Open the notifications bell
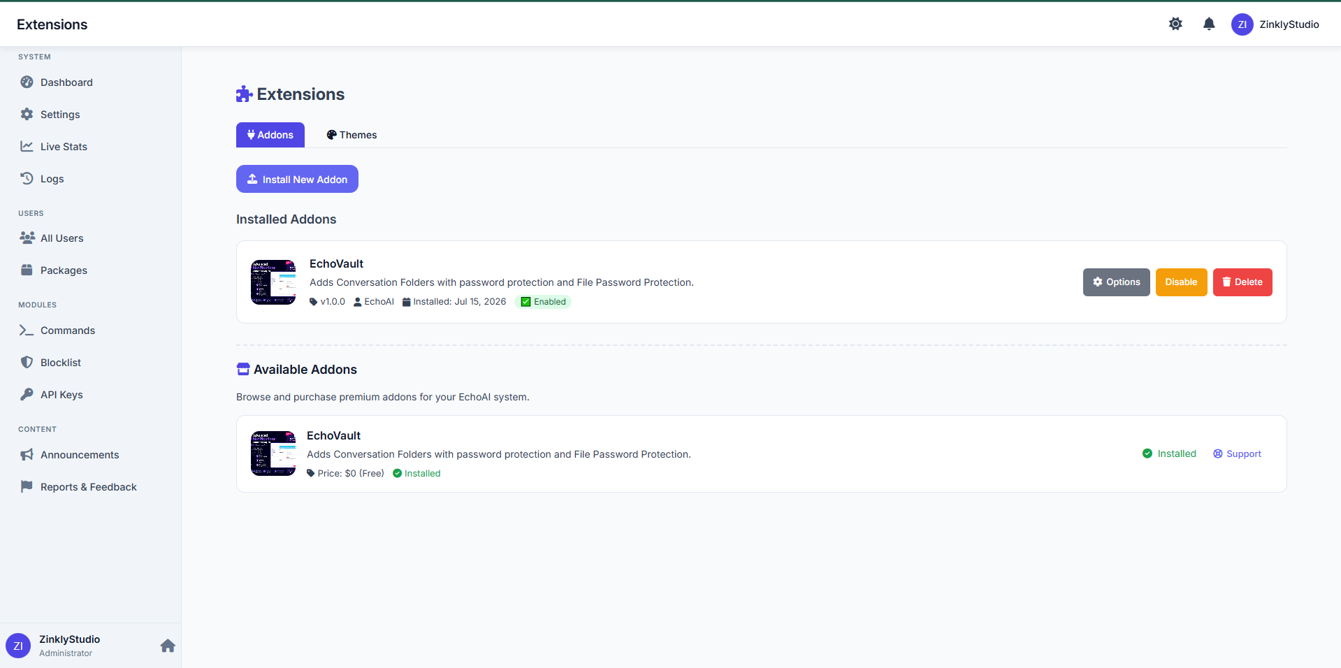Image resolution: width=1341 pixels, height=668 pixels. 1209,24
